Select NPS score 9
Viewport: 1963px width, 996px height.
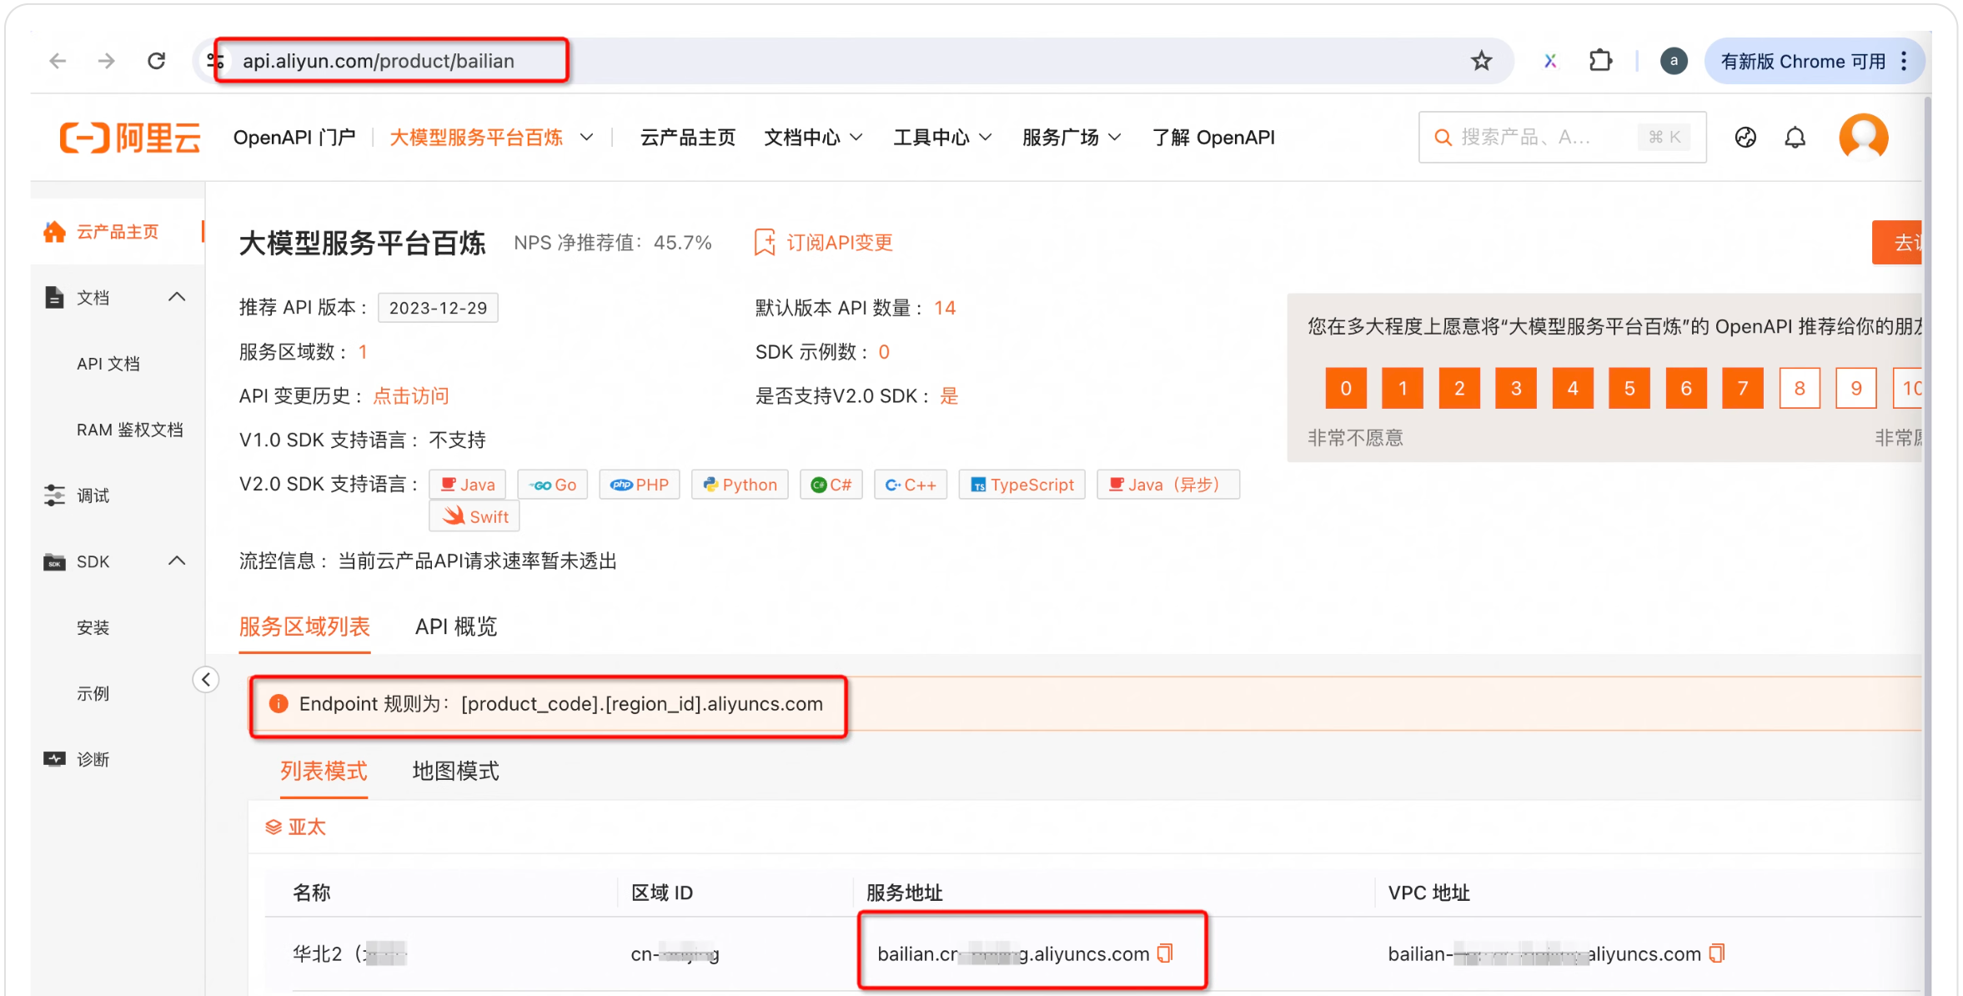[1855, 388]
